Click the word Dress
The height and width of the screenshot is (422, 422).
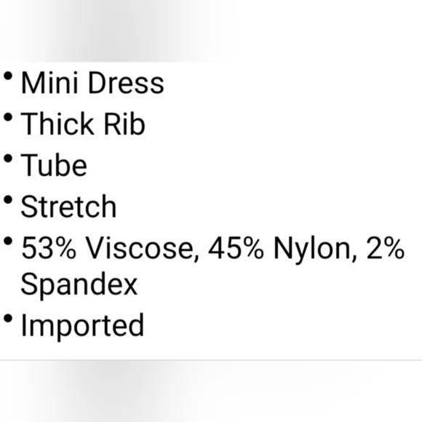(x=126, y=83)
